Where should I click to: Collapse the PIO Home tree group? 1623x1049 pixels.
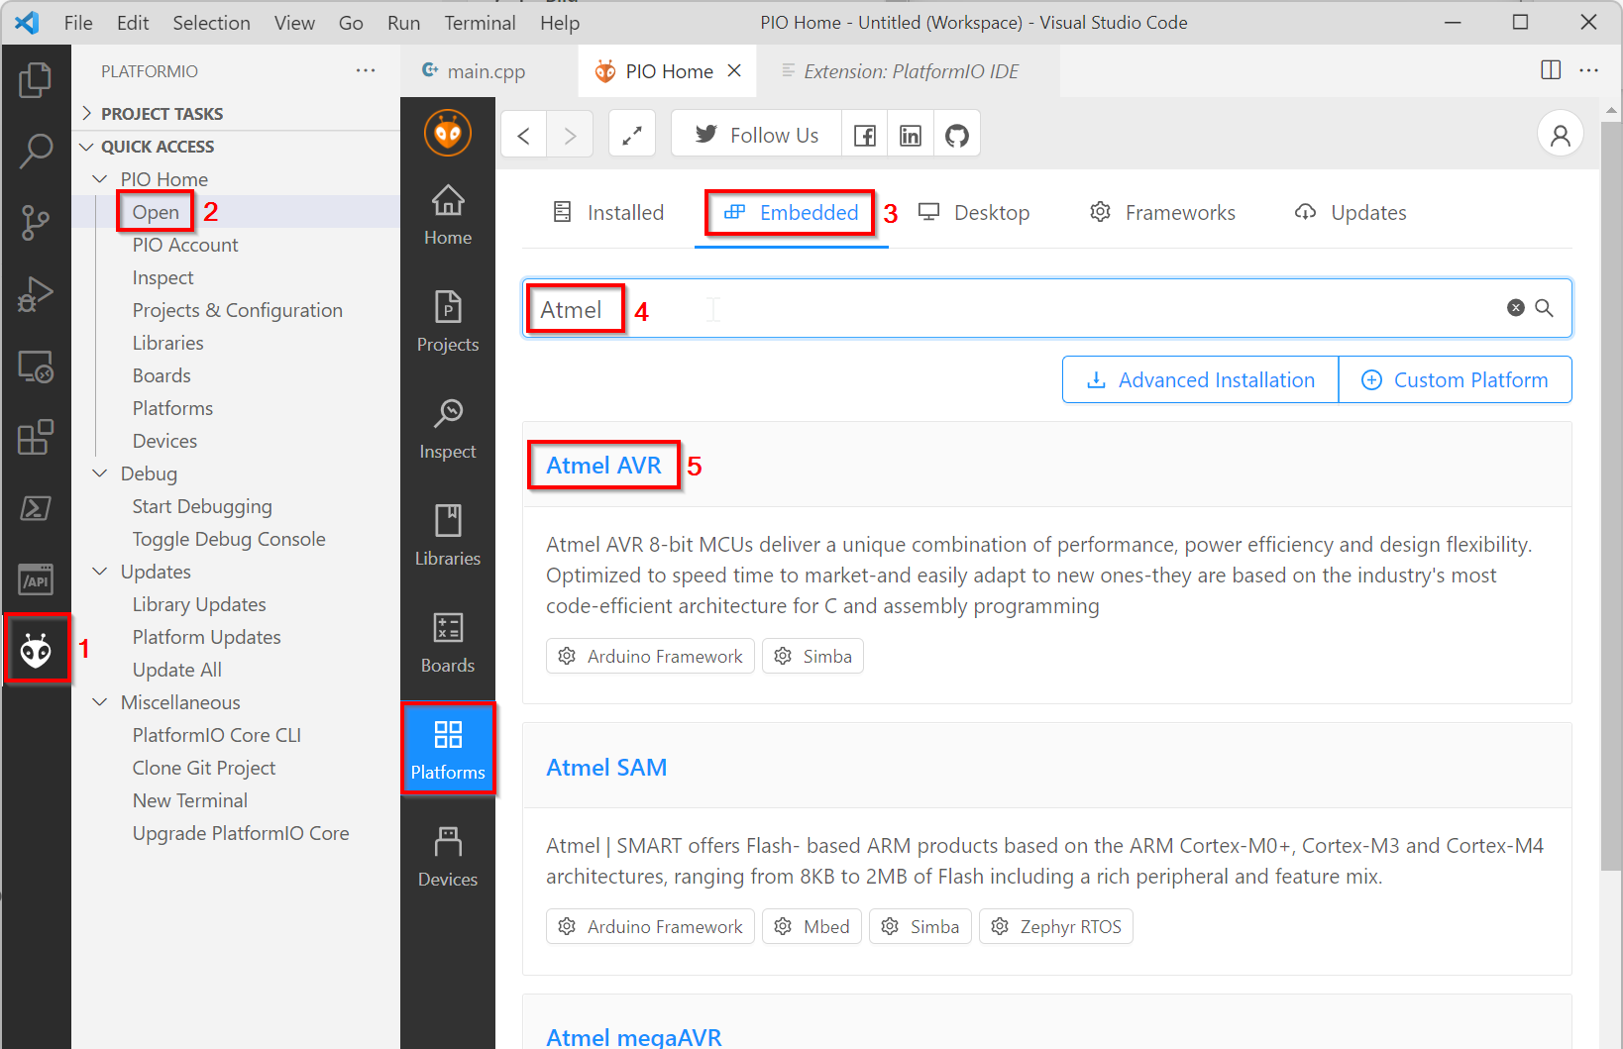coord(99,179)
